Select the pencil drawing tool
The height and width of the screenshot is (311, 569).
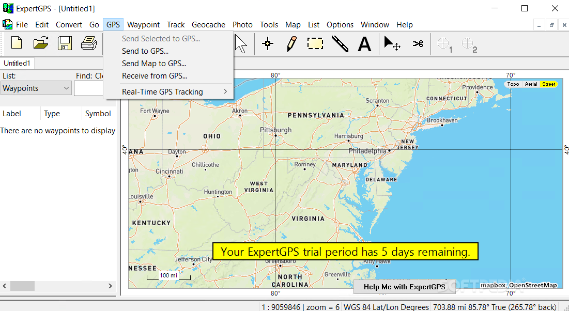pyautogui.click(x=292, y=44)
